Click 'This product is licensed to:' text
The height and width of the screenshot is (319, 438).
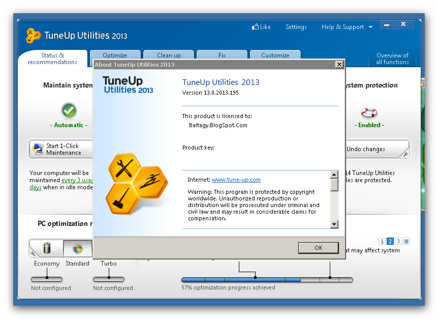[x=217, y=116]
